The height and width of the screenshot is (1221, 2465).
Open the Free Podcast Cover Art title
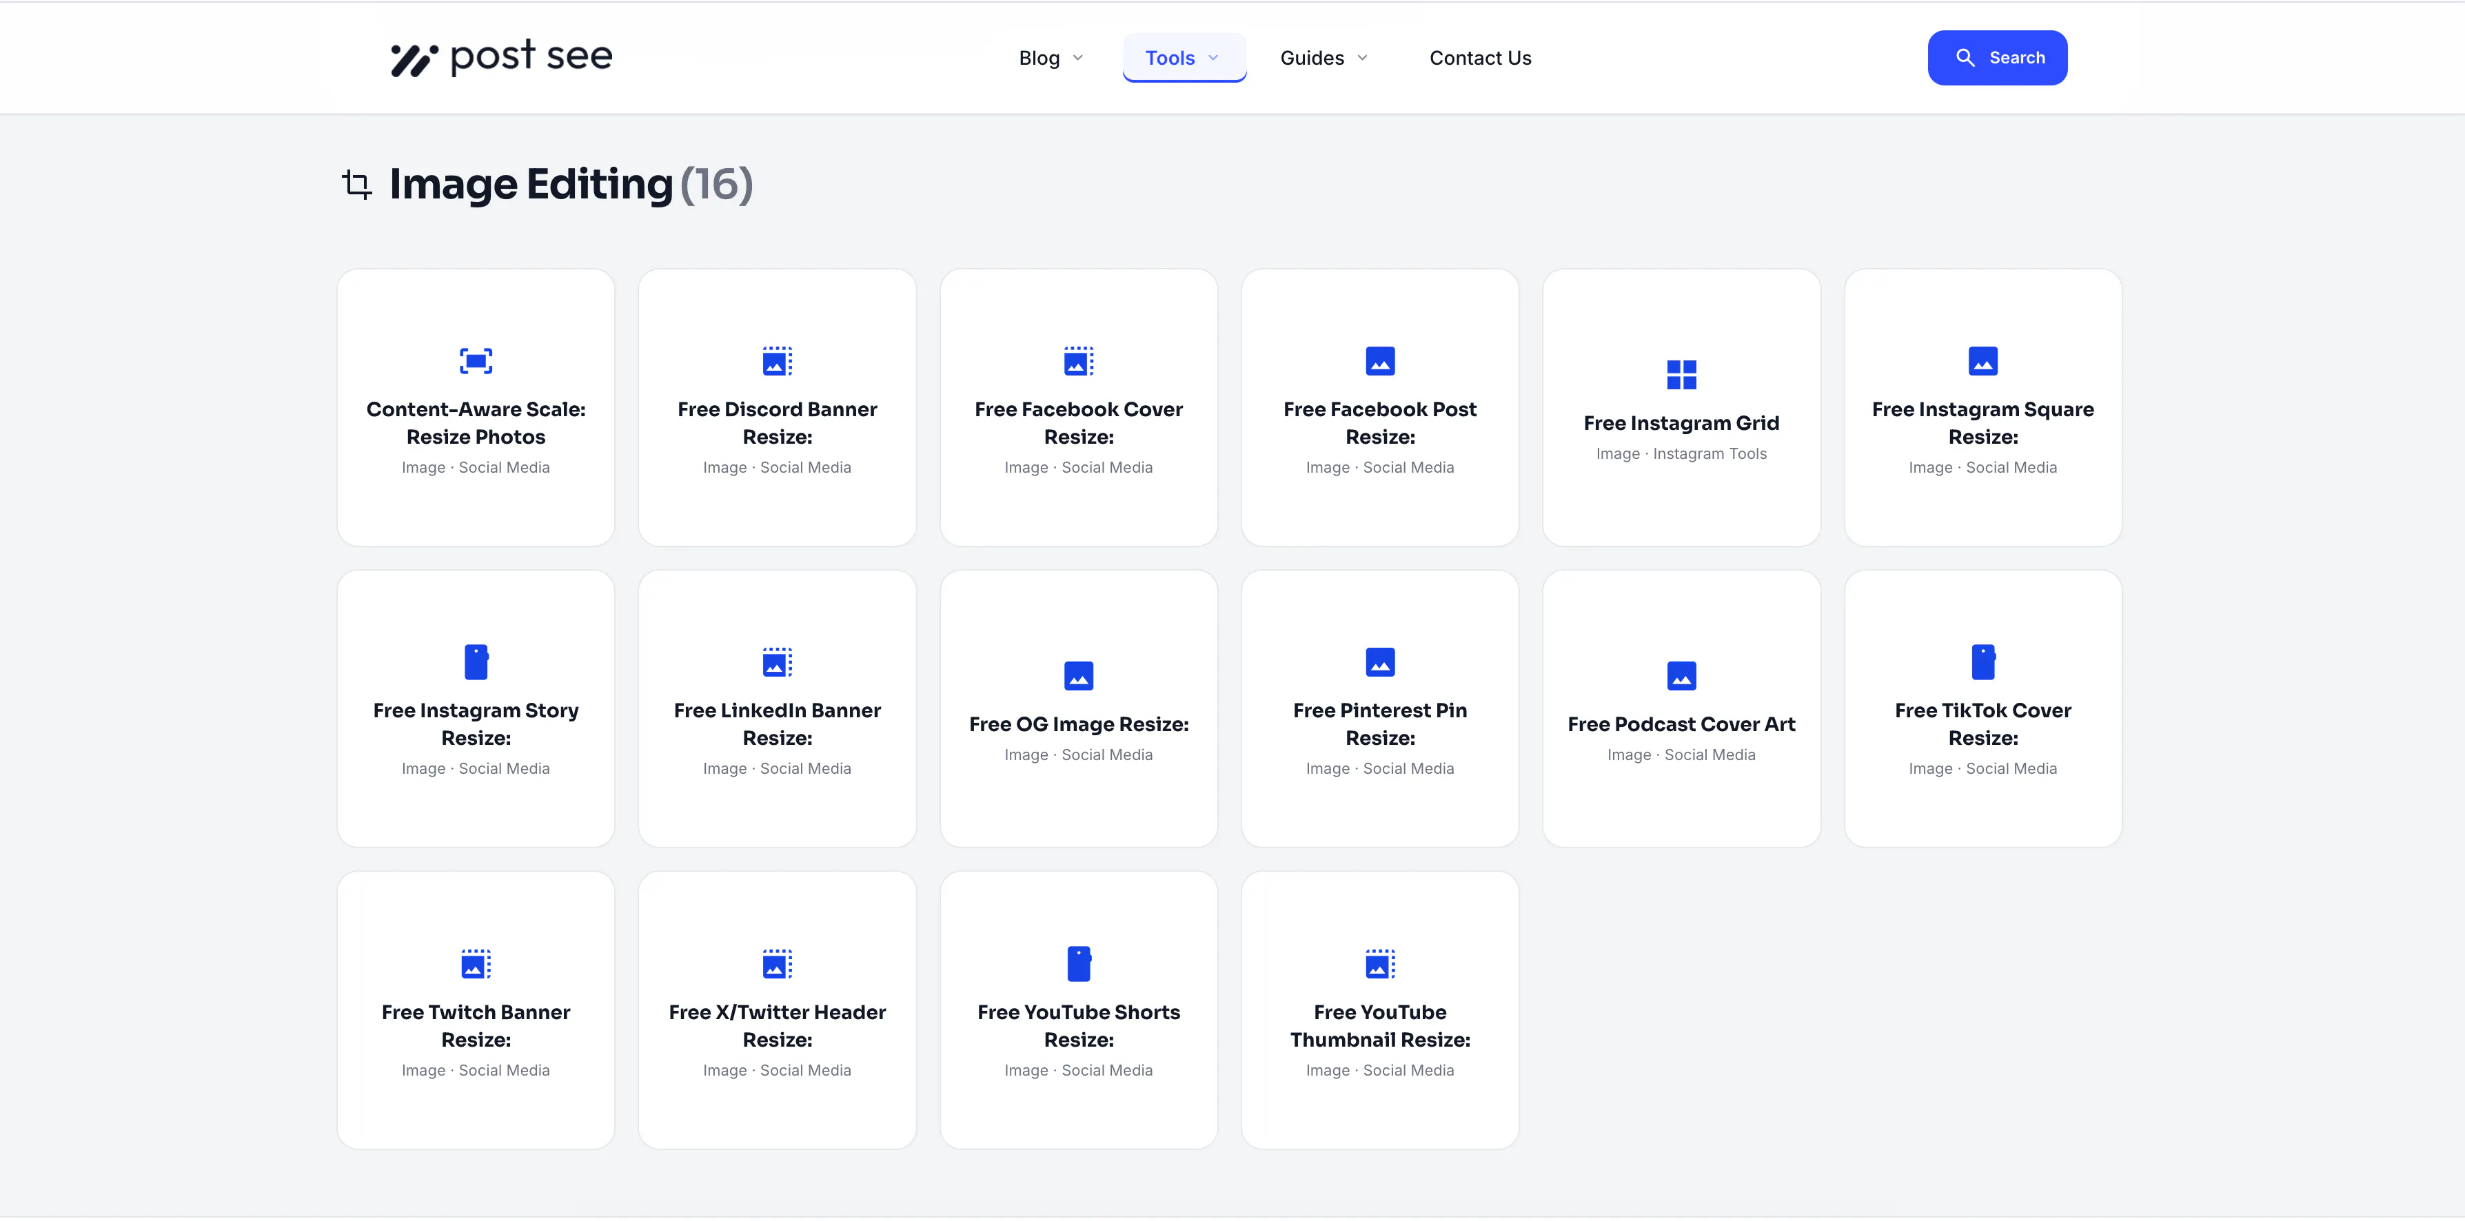click(1681, 724)
